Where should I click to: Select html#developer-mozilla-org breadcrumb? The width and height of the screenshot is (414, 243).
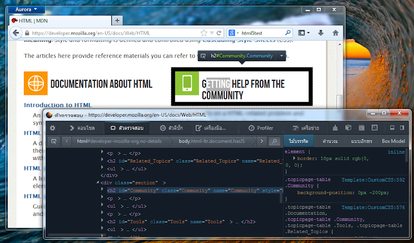pyautogui.click(x=120, y=141)
